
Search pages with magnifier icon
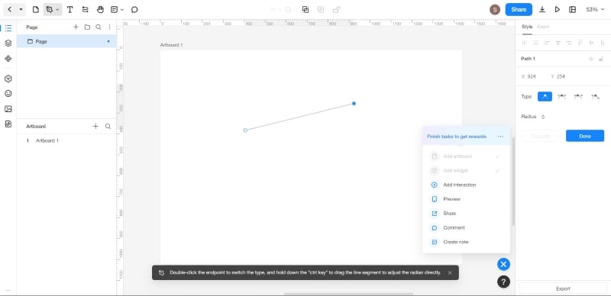99,27
